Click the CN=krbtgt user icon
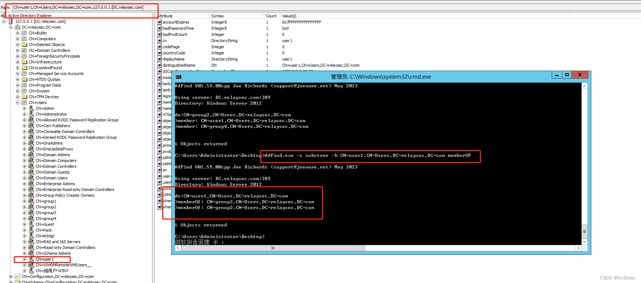 (31, 236)
